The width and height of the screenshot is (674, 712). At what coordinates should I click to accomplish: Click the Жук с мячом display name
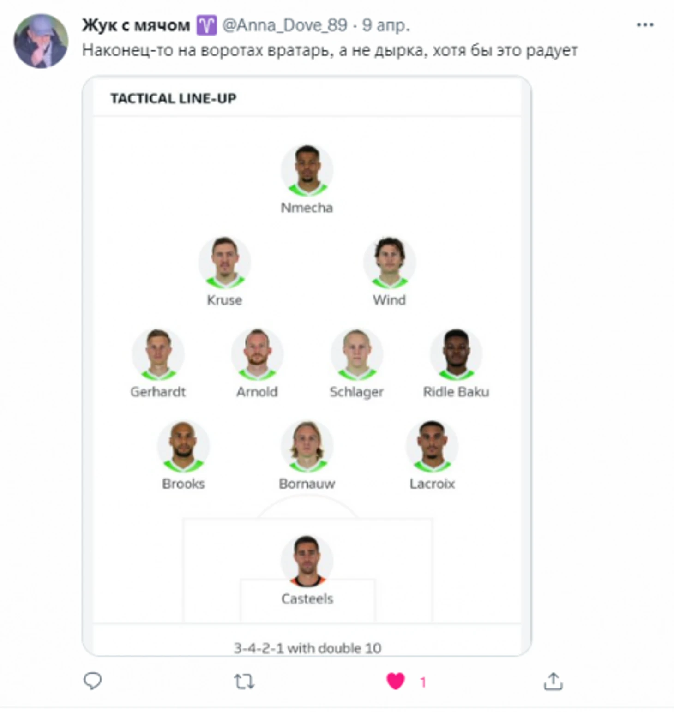[136, 25]
